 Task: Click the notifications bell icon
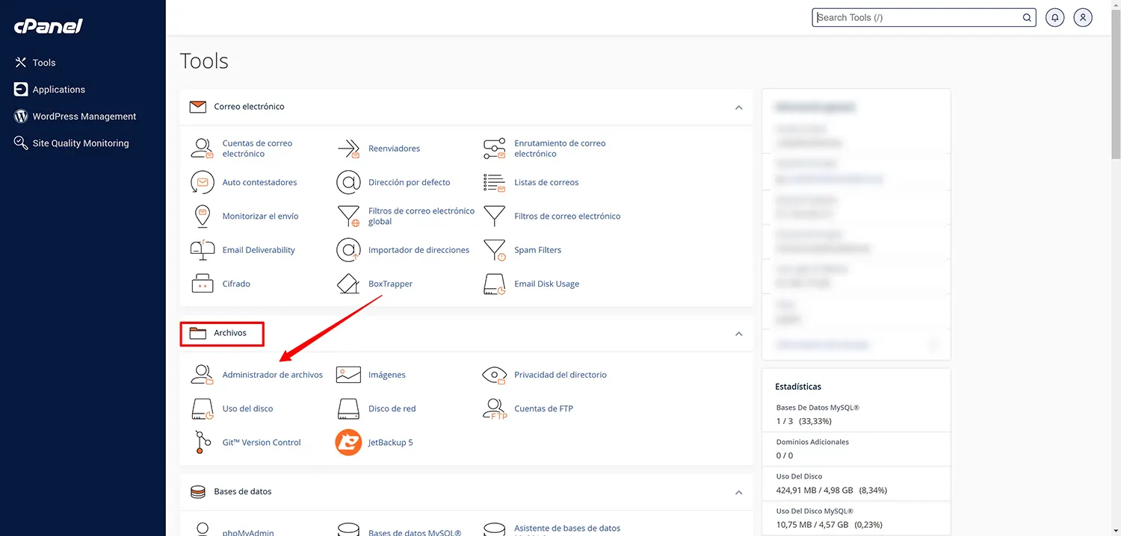1054,16
